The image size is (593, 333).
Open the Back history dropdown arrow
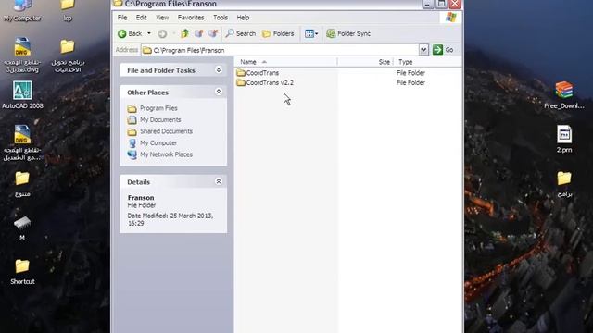pos(149,33)
